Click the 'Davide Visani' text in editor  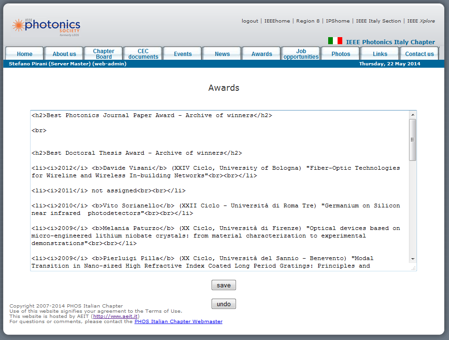click(127, 168)
